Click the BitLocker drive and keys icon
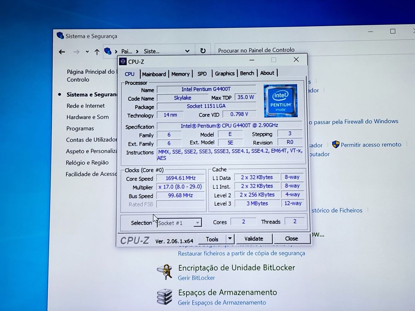This screenshot has width=415, height=311. pos(165,272)
